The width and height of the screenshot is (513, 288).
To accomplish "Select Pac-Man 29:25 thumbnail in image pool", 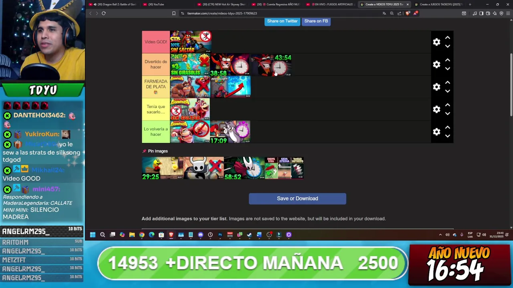I will [162, 168].
